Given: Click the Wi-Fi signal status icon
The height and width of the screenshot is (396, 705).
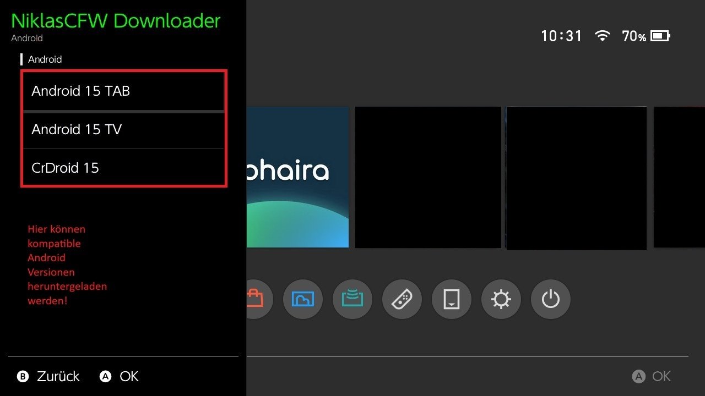Looking at the screenshot, I should (x=603, y=36).
